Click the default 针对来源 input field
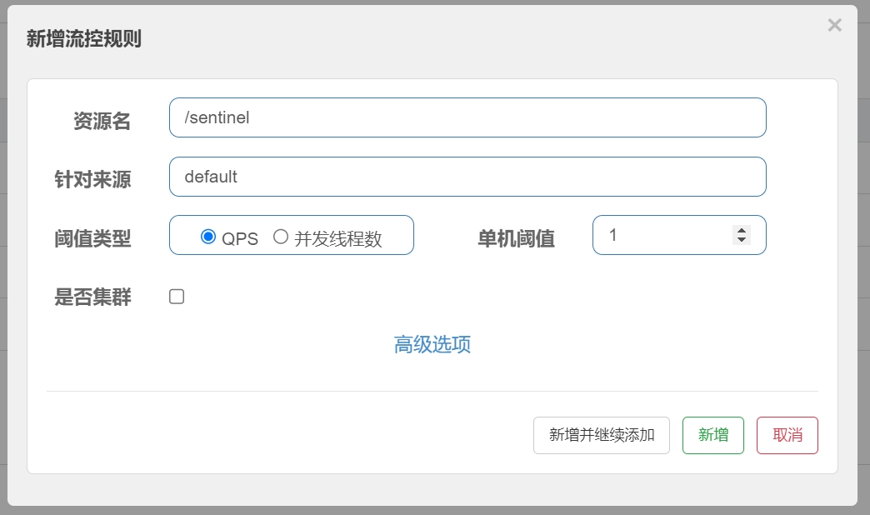Image resolution: width=870 pixels, height=515 pixels. tap(467, 177)
